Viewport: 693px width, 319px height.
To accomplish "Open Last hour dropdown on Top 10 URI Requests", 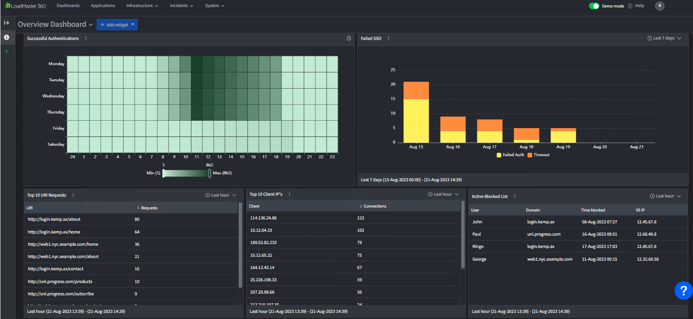I will (221, 195).
